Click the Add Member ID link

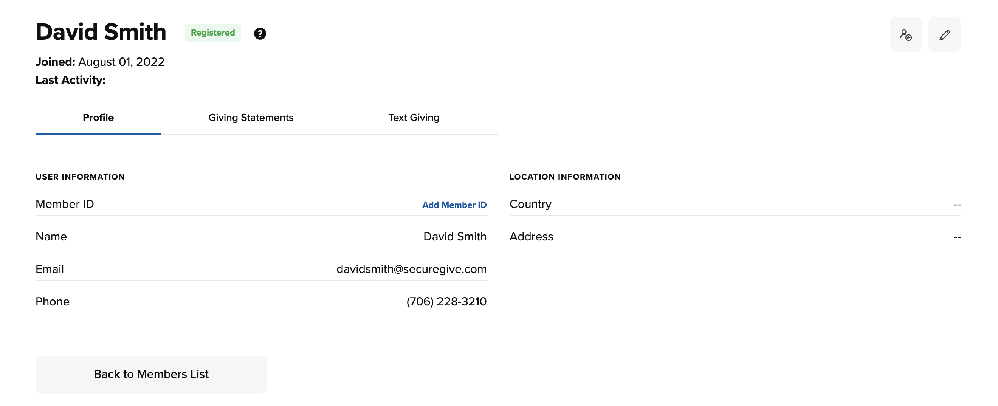coord(454,205)
